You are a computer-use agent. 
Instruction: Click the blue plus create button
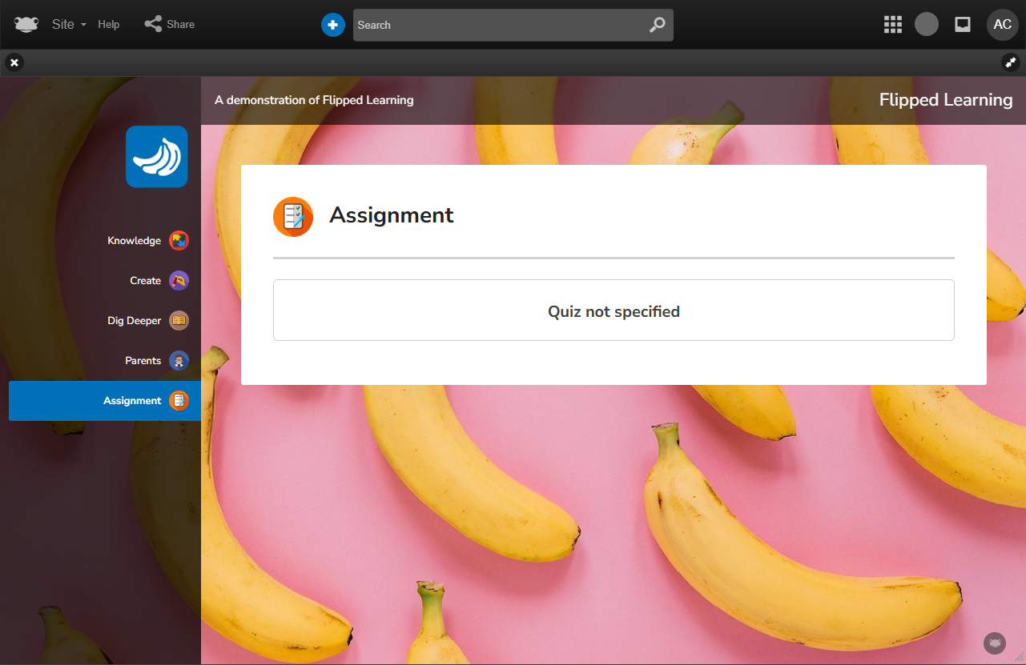(x=332, y=25)
